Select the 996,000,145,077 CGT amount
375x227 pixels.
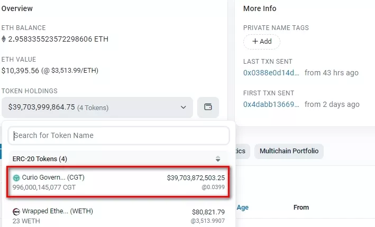(44, 187)
